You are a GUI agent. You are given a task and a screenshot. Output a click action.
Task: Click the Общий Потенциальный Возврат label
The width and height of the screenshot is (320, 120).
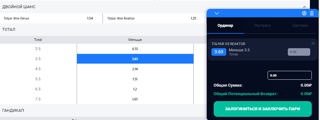pos(246,94)
